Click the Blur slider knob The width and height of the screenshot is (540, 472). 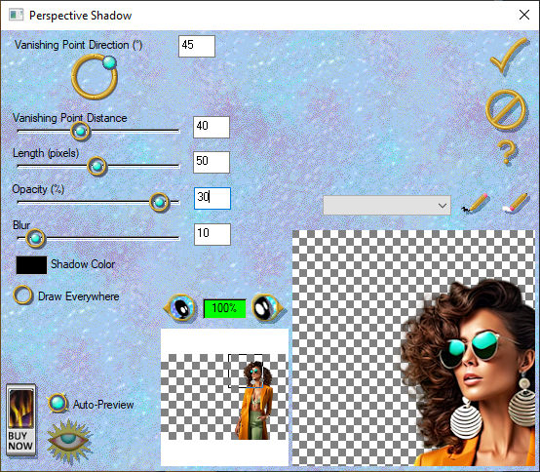pos(35,238)
